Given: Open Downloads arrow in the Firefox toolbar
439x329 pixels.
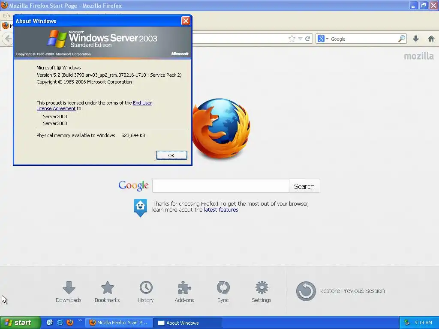Looking at the screenshot, I should pos(416,39).
